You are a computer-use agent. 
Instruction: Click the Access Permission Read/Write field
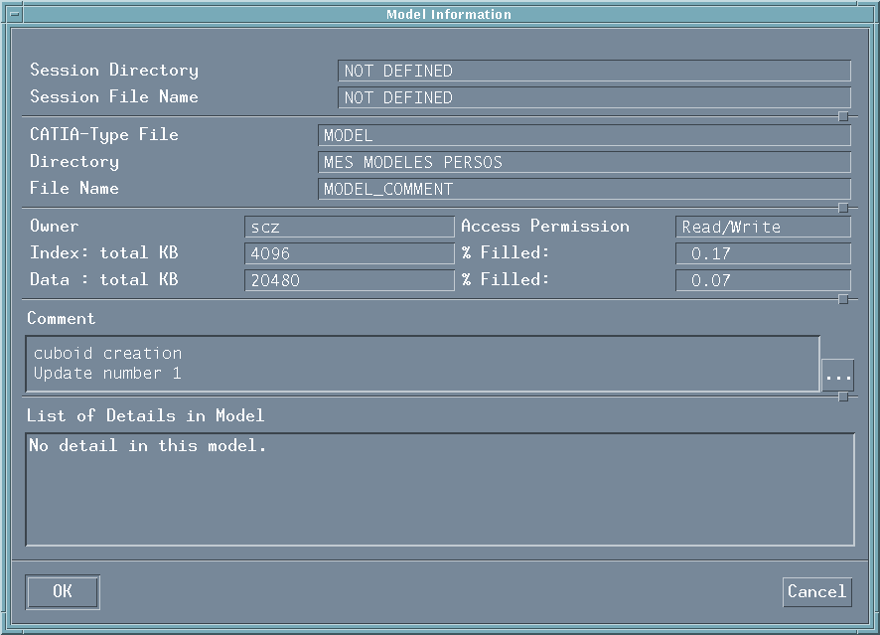point(763,227)
